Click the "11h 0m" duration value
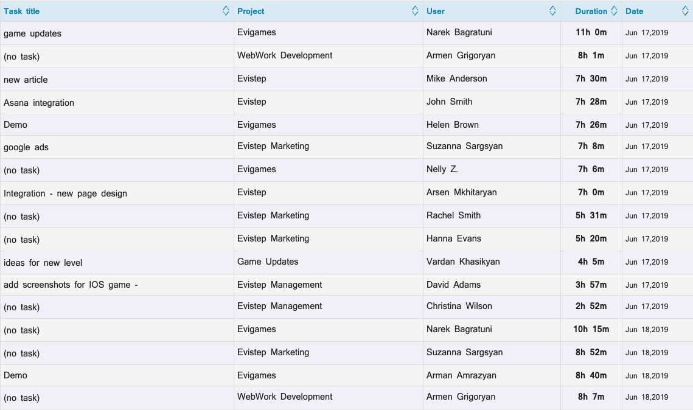Image resolution: width=693 pixels, height=410 pixels. click(591, 33)
